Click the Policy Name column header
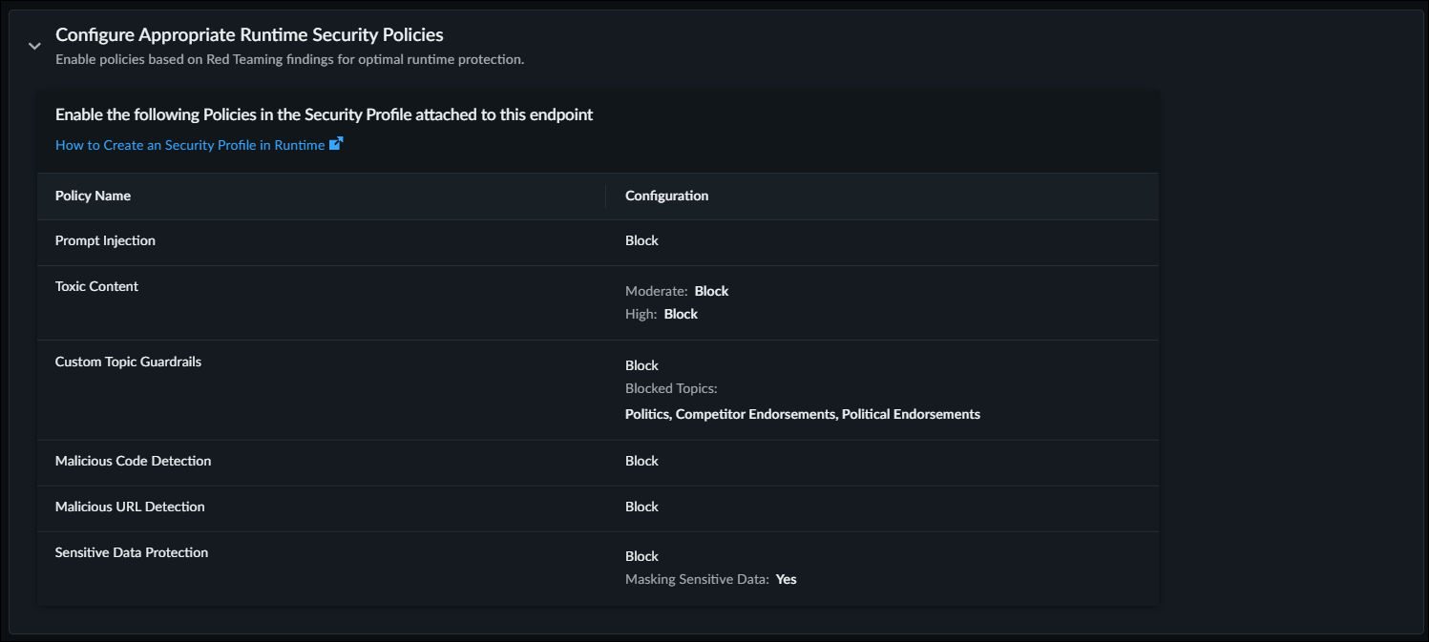The image size is (1429, 642). click(x=93, y=196)
